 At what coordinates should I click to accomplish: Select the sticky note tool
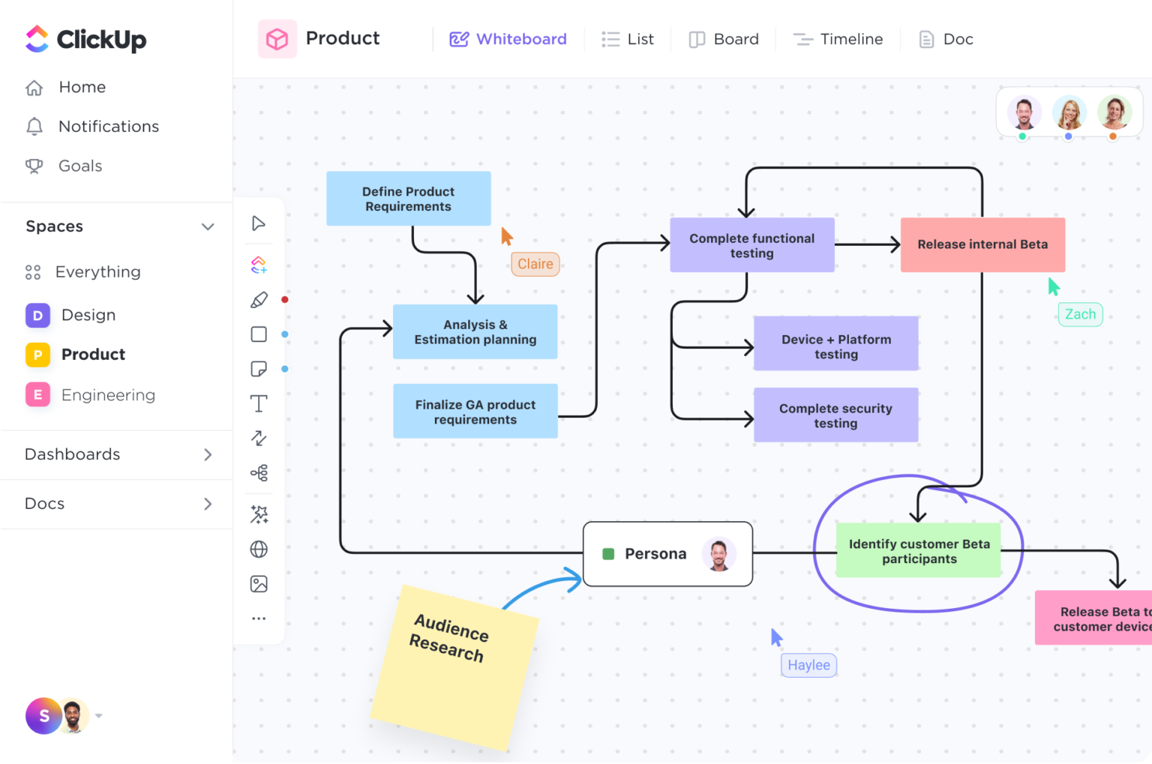[x=259, y=368]
